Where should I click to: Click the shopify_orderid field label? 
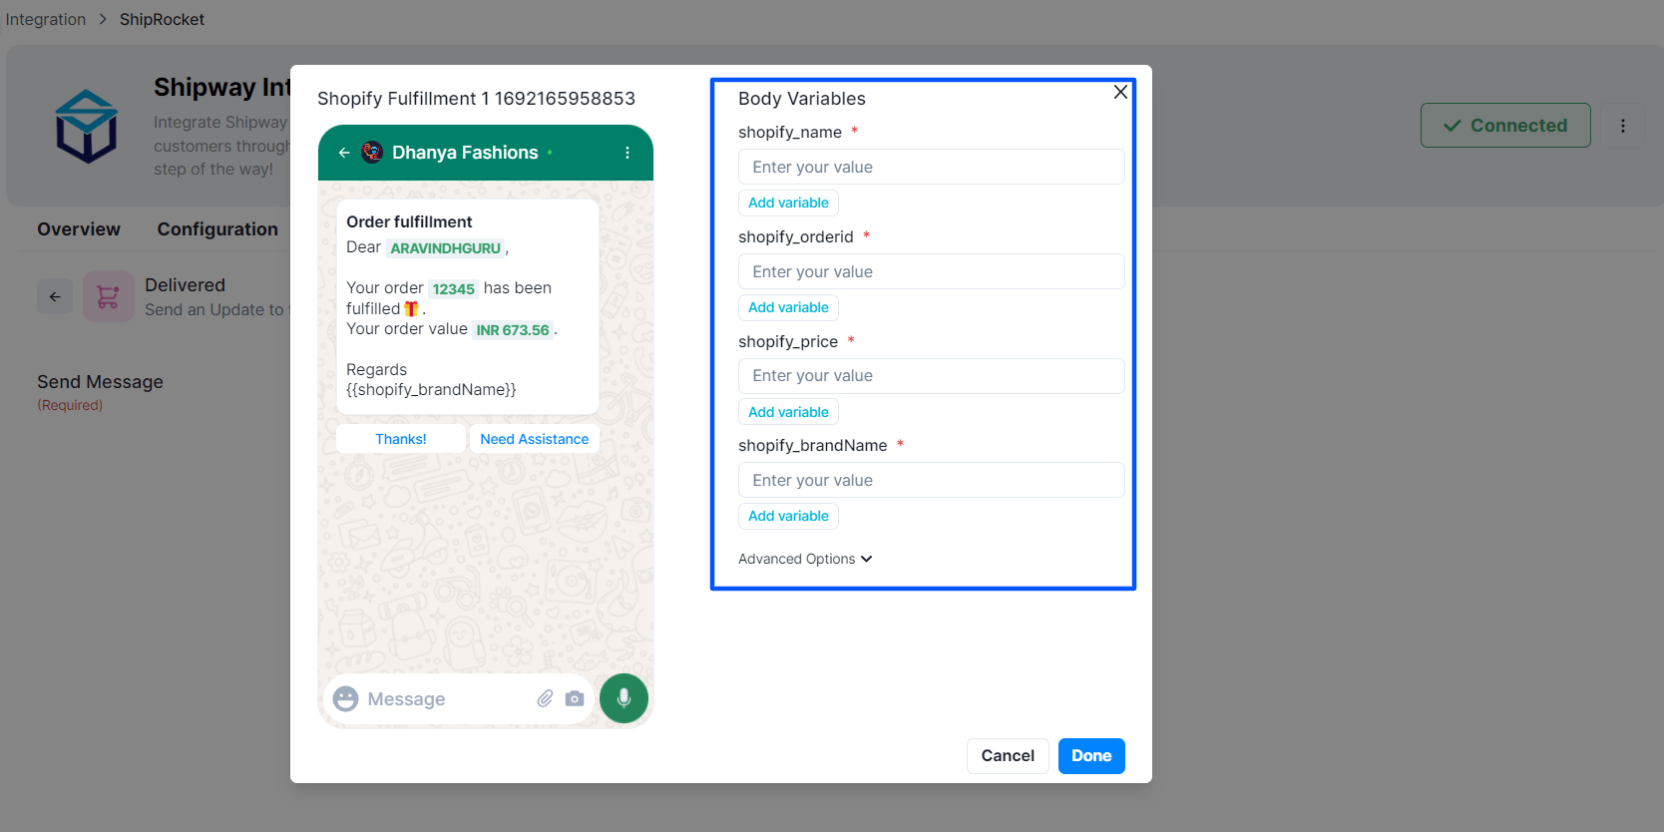click(x=796, y=236)
